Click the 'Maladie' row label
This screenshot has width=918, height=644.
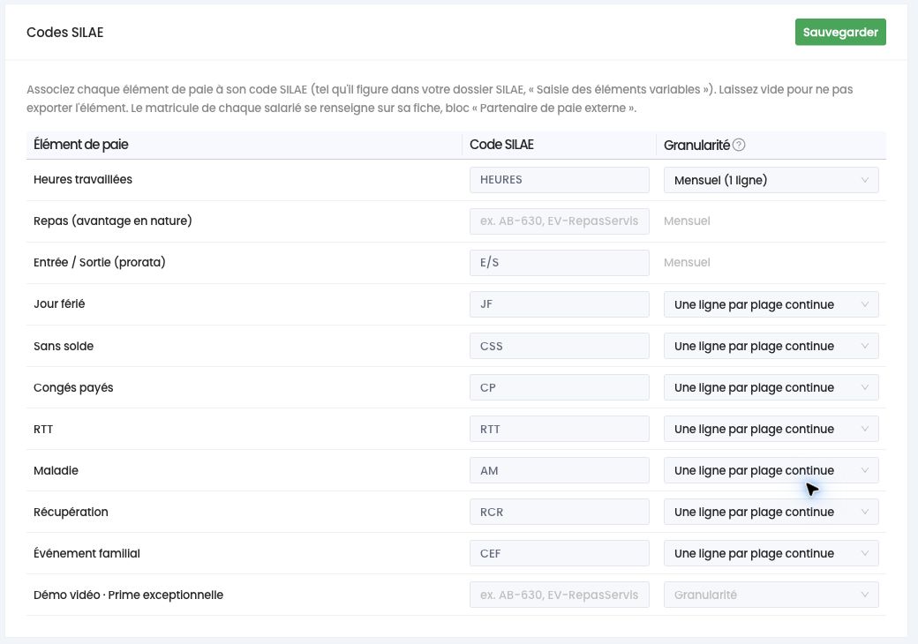56,471
